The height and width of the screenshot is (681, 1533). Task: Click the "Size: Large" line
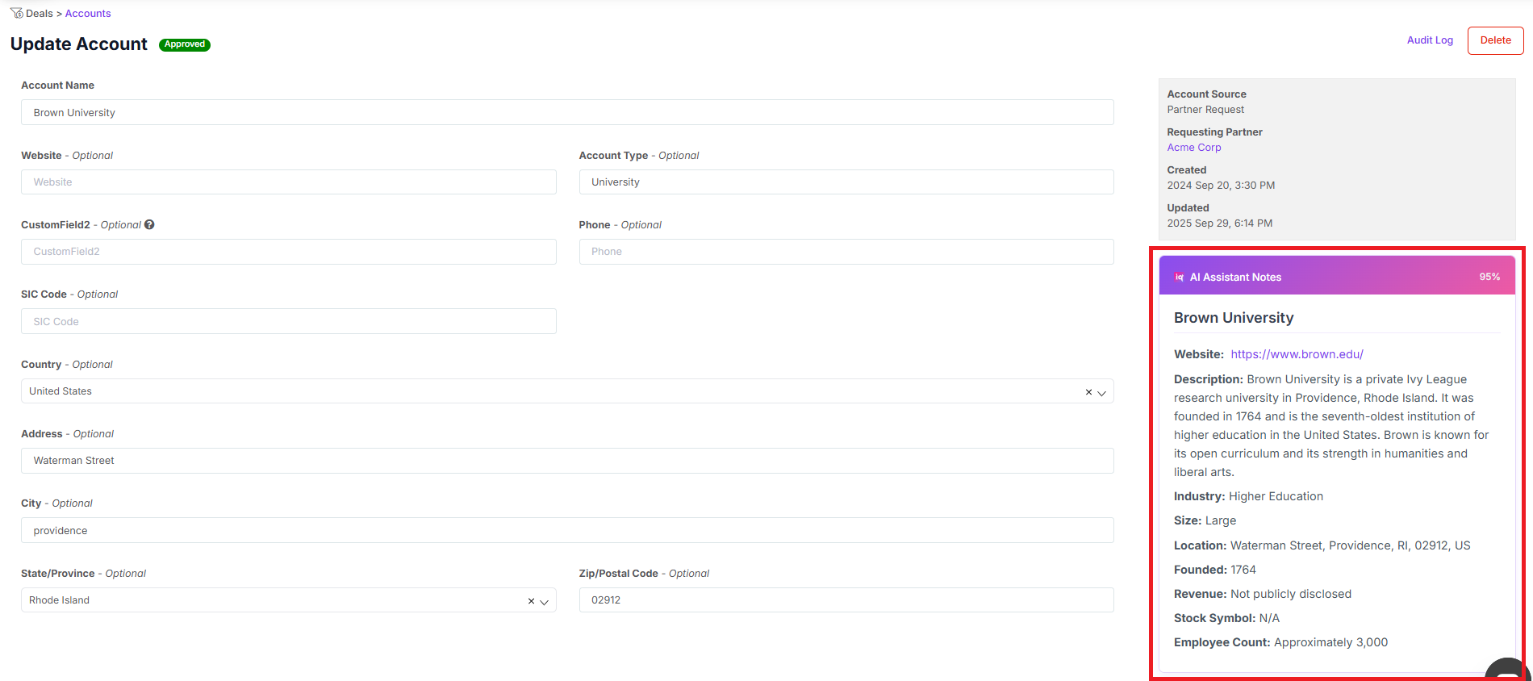pyautogui.click(x=1205, y=520)
